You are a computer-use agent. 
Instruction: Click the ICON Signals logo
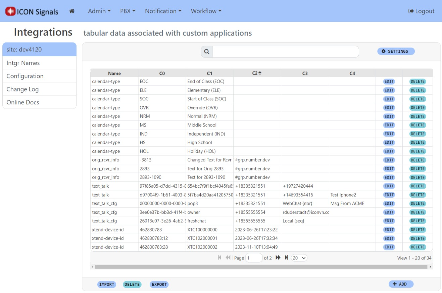point(32,11)
